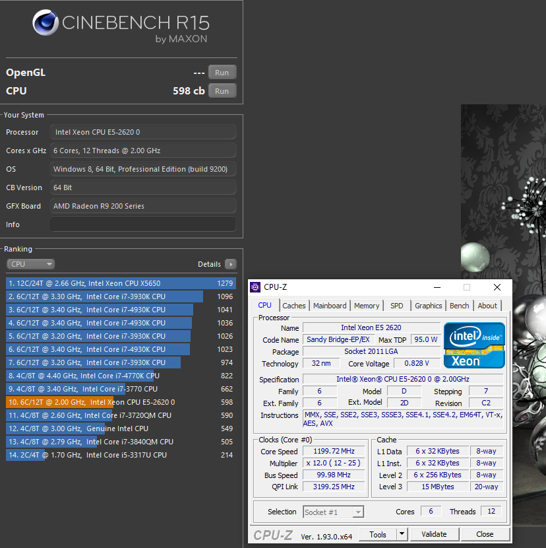Click the Package value Socket 2011 LGA
The width and height of the screenshot is (546, 548).
(371, 351)
